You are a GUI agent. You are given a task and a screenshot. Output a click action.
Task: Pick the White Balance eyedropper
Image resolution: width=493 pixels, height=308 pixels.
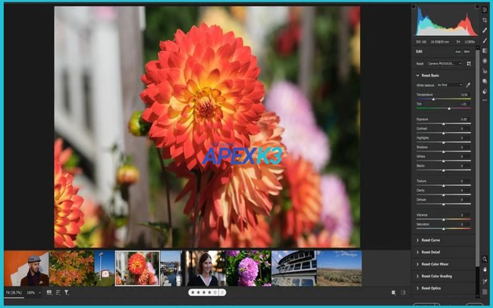pyautogui.click(x=468, y=84)
